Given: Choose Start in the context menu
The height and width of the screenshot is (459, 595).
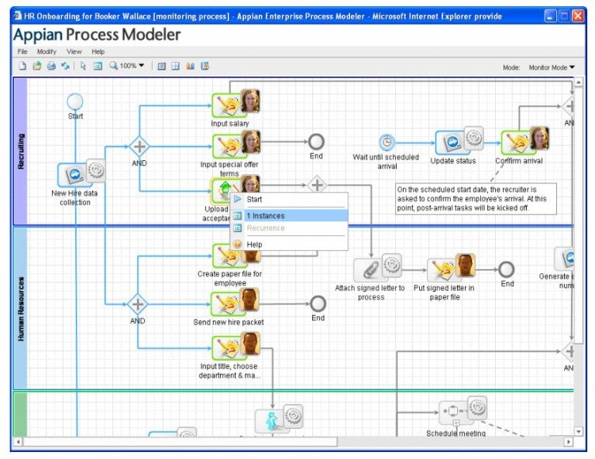Looking at the screenshot, I should (290, 200).
